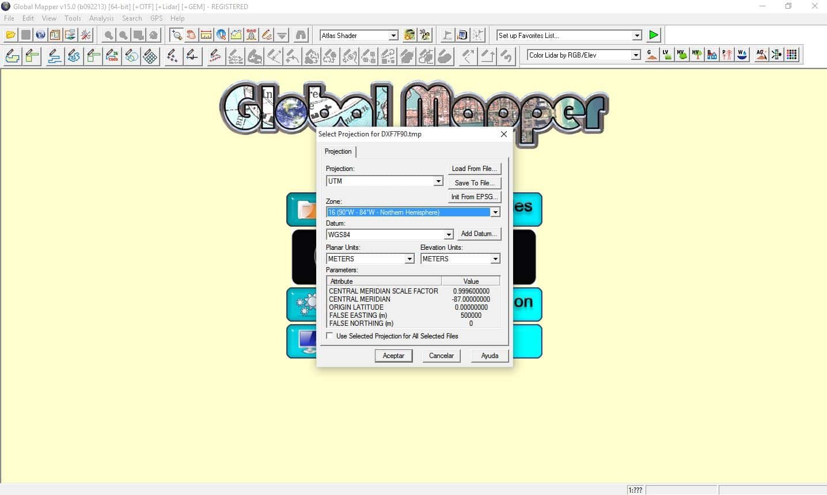The image size is (827, 495).
Task: Click the Save To File button
Action: click(x=474, y=183)
